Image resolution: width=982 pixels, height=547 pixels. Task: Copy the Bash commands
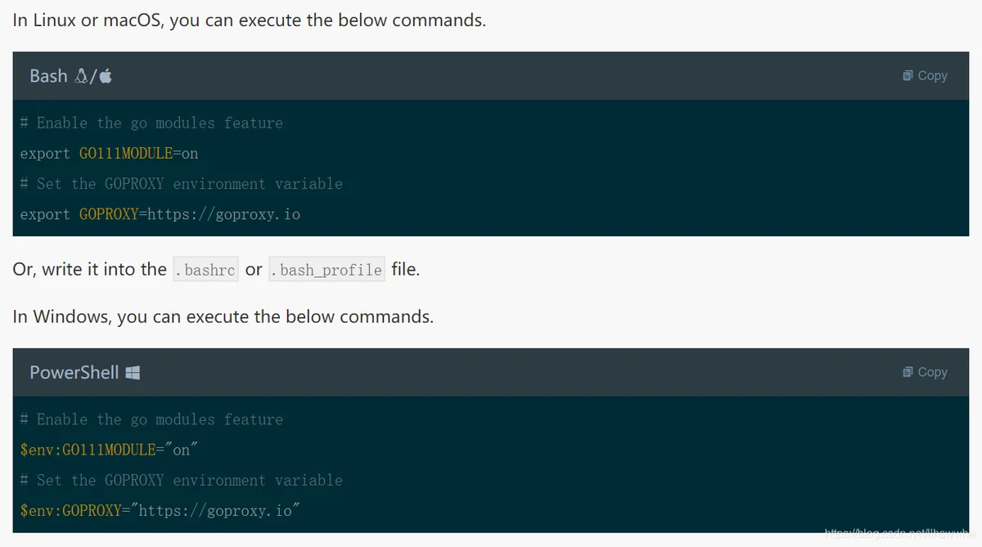tap(925, 75)
